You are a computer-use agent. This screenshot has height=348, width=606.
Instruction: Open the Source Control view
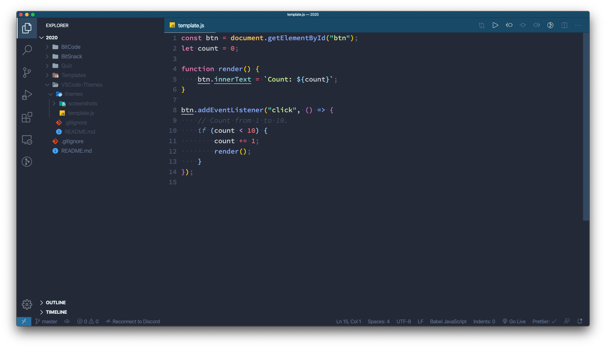[27, 72]
